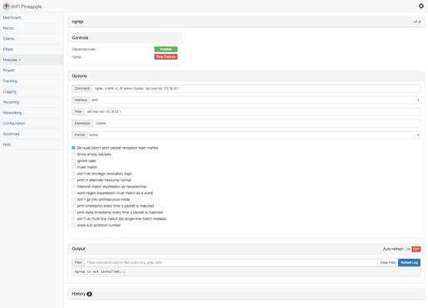
Task: Collapse the Controls panel header
Action: point(125,37)
